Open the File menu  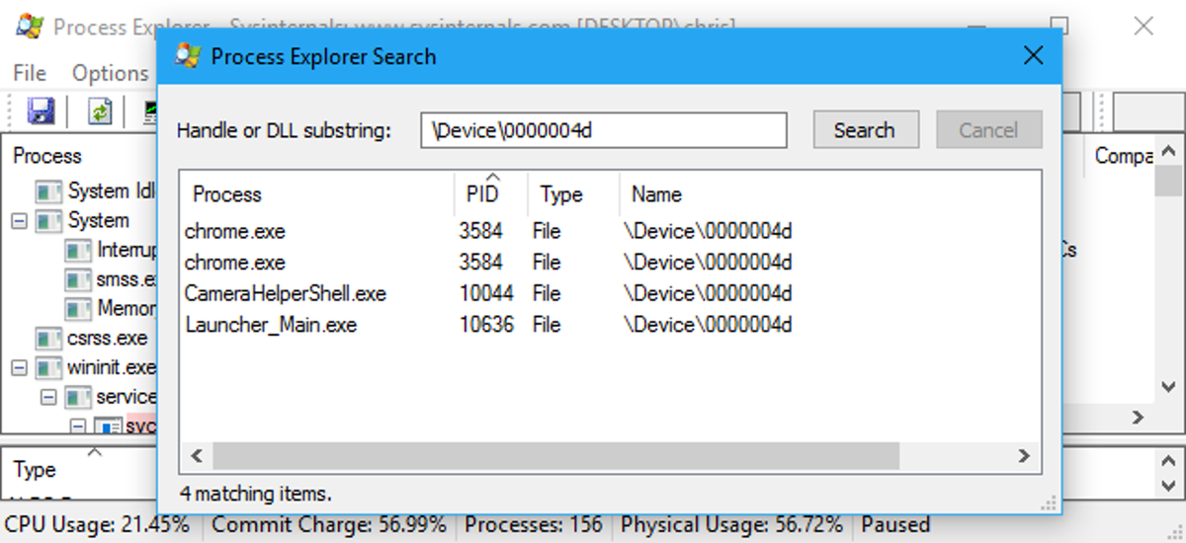tap(30, 73)
